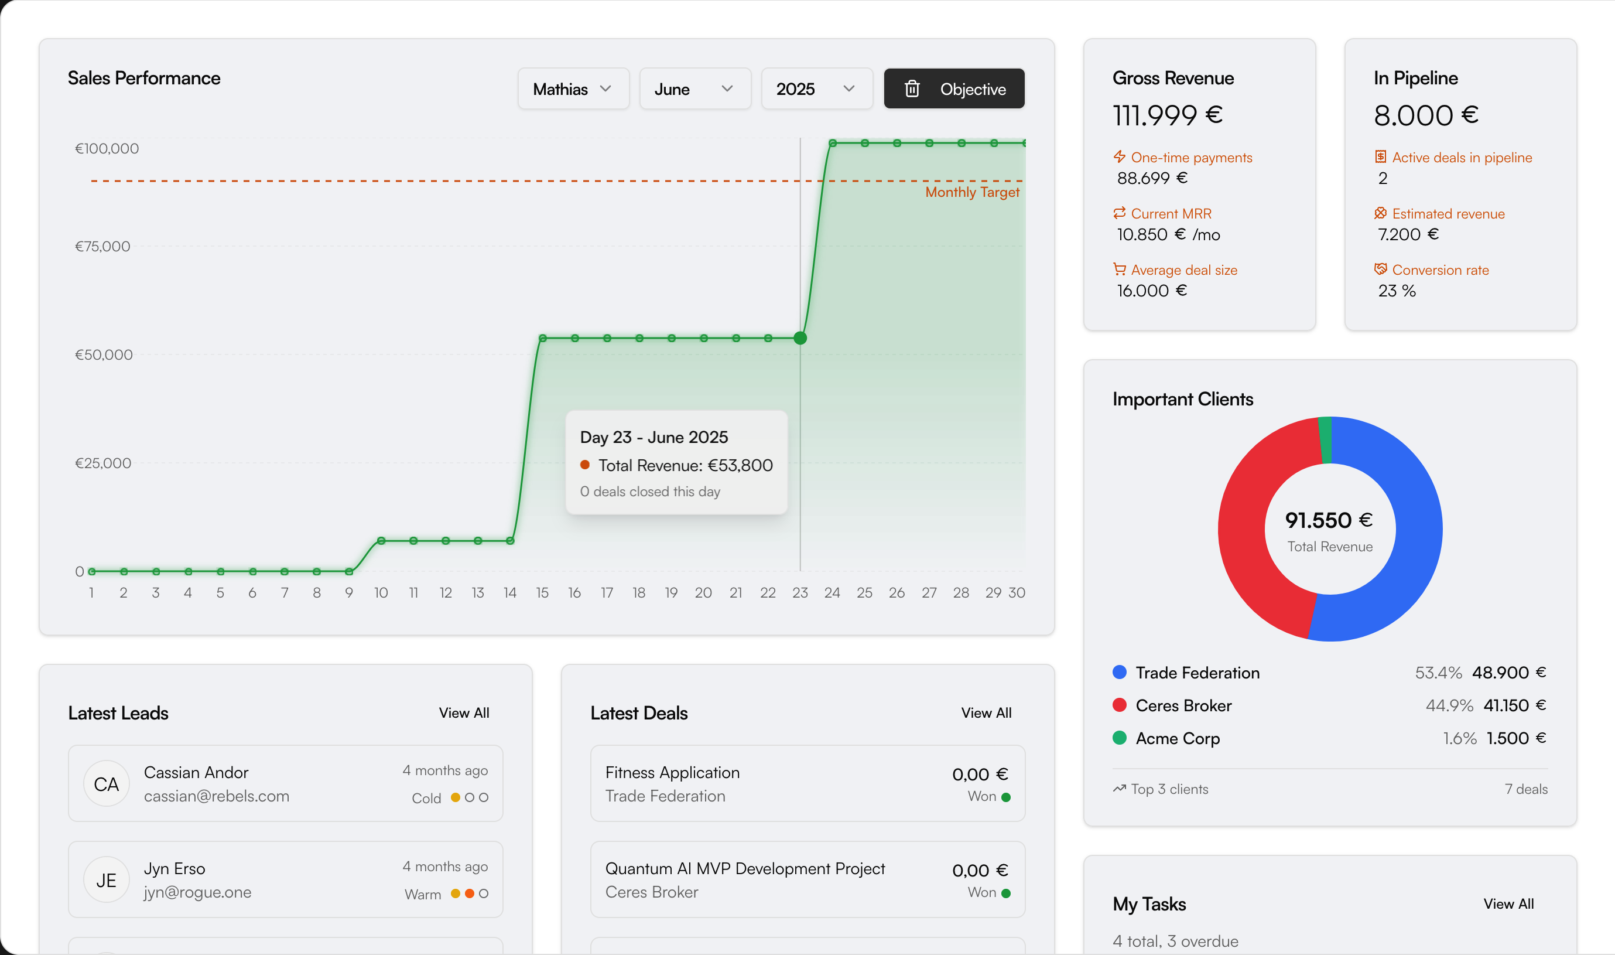
Task: Open the Quantum AI MVP Development Project deal
Action: point(808,879)
